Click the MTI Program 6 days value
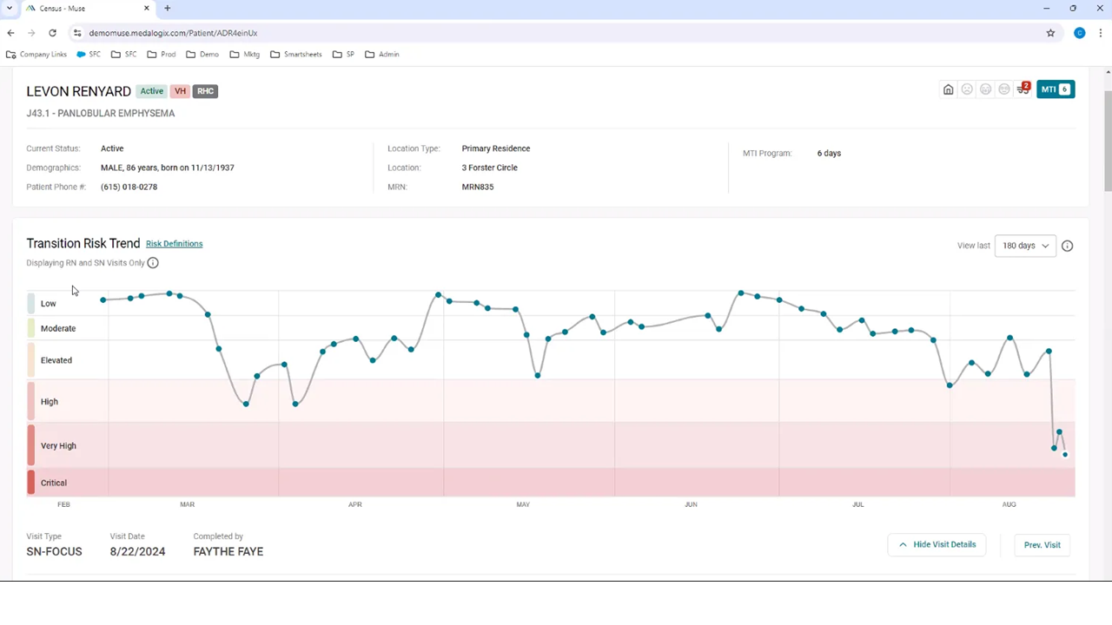Viewport: 1112px width, 625px height. 829,154
